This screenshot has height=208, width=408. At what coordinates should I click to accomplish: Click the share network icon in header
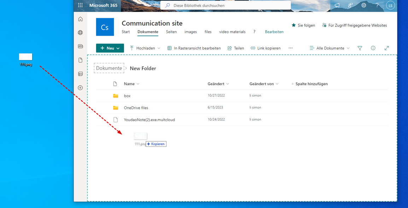(x=350, y=5)
